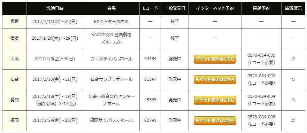Select the 会場 column header
307x133 pixels.
(x=112, y=8)
